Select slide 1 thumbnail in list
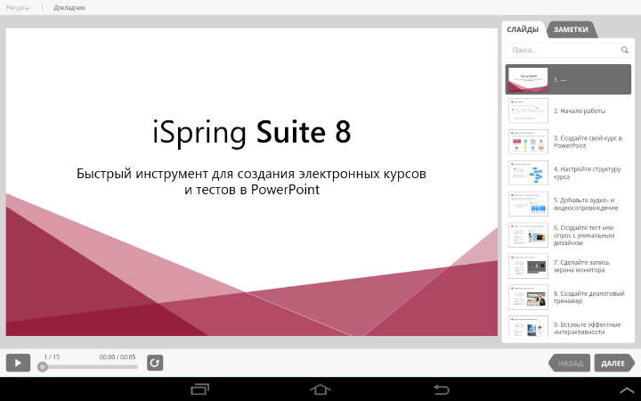This screenshot has height=401, width=641. click(x=528, y=79)
